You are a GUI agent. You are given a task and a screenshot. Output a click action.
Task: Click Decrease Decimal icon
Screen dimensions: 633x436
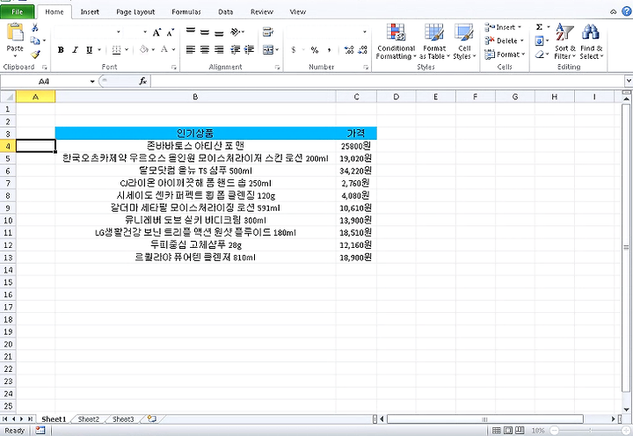[x=362, y=49]
